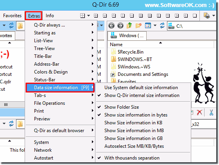Open dropdown arrow beside print icon

point(214,16)
